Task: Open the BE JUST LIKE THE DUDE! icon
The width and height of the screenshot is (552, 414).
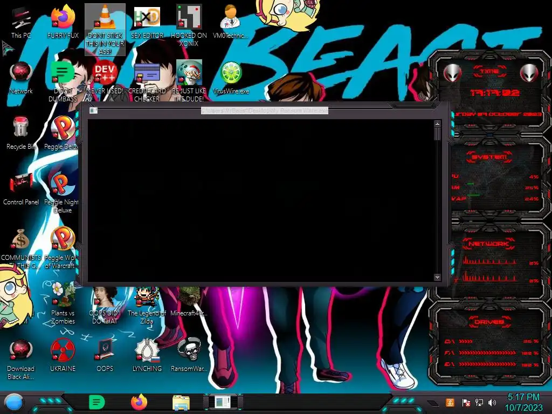Action: click(x=189, y=82)
